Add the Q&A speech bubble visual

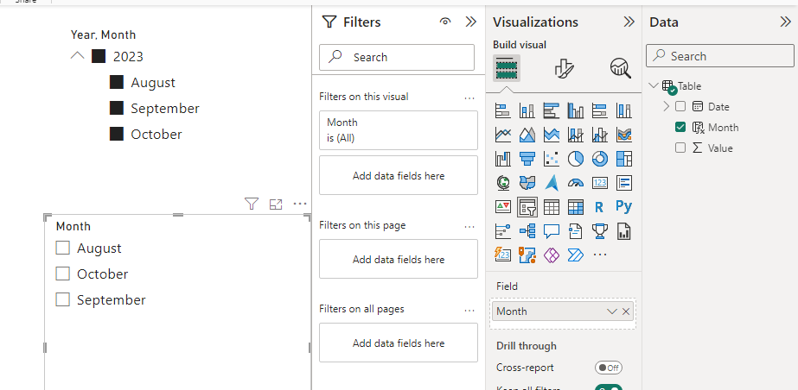coord(552,231)
